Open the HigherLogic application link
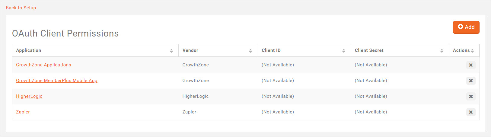This screenshot has height=137, width=491. (x=29, y=96)
